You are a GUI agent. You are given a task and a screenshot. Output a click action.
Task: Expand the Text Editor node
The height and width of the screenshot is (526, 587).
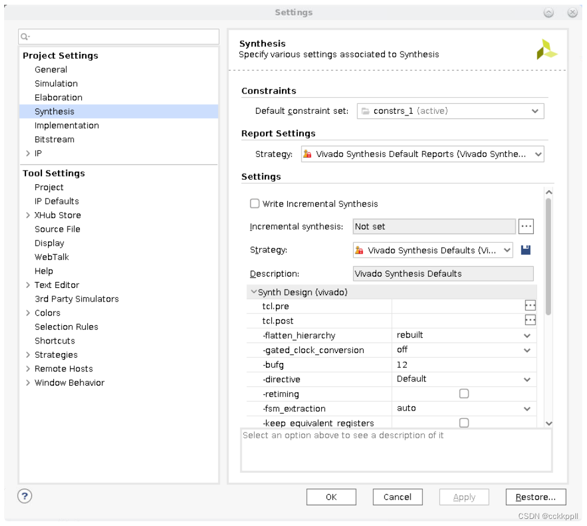point(28,285)
